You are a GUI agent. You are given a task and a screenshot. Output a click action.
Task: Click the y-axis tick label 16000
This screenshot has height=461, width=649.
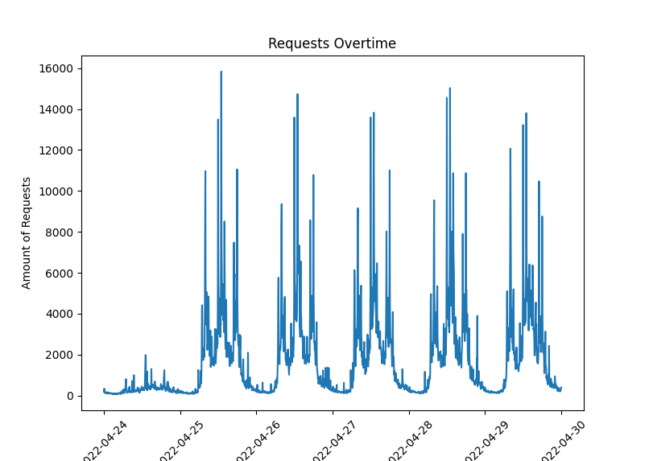pos(56,68)
